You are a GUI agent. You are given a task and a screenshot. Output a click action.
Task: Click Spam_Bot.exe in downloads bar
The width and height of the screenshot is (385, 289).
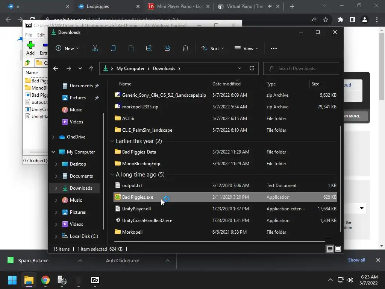pyautogui.click(x=33, y=260)
